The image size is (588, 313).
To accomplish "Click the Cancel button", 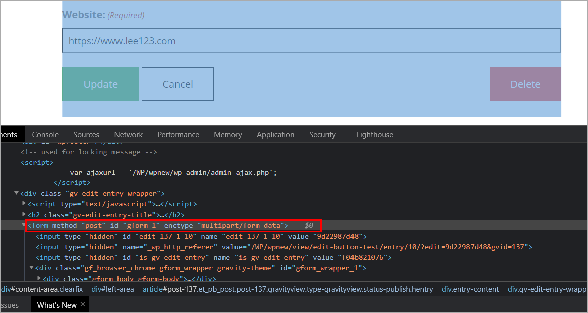I will (x=178, y=84).
